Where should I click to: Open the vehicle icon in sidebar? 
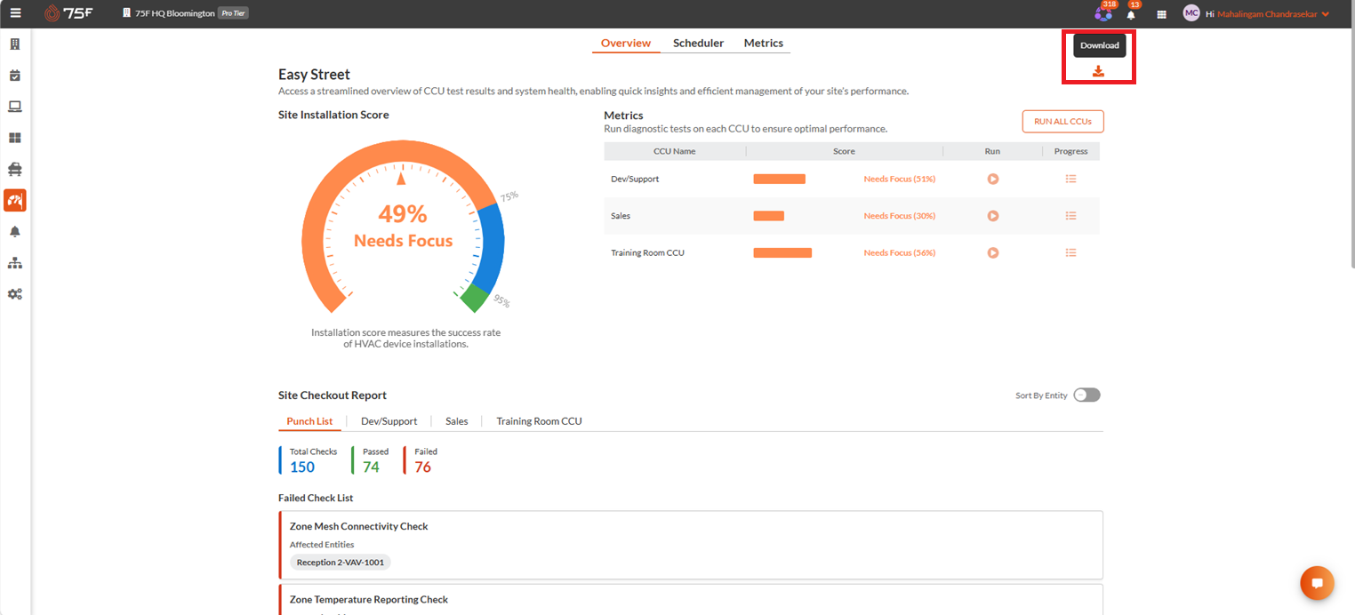pos(15,169)
